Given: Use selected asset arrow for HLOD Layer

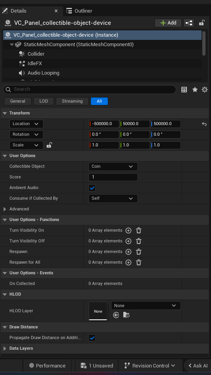Looking at the screenshot, I should [116, 315].
